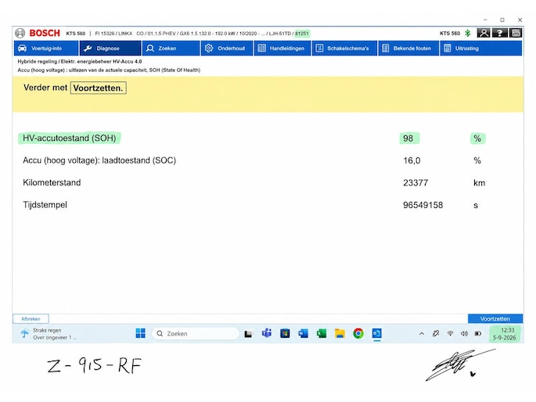Image resolution: width=536 pixels, height=402 pixels.
Task: Open the Voertuig-info tab
Action: pos(46,48)
